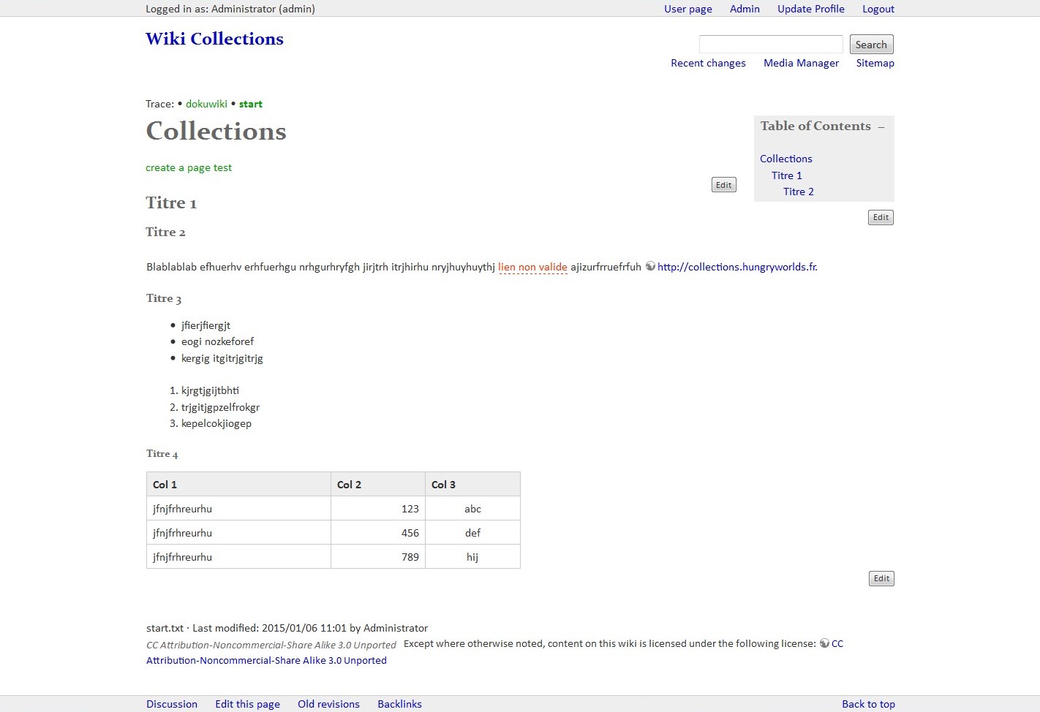1040x712 pixels.
Task: Open Update Profile
Action: [x=810, y=9]
